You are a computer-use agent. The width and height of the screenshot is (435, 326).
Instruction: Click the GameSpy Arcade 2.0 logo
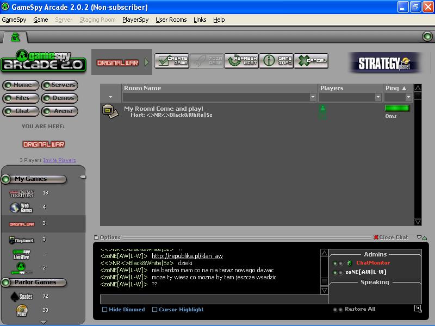43,61
